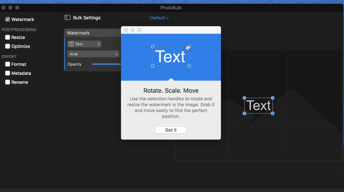The width and height of the screenshot is (344, 192).
Task: Check the Format export option
Action: tap(7, 64)
